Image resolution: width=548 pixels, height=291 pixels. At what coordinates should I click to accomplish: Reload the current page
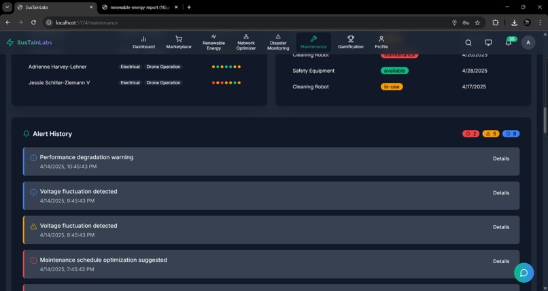click(x=33, y=22)
